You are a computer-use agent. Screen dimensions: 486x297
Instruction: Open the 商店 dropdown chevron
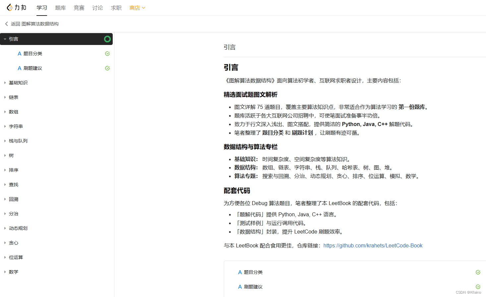(x=144, y=8)
